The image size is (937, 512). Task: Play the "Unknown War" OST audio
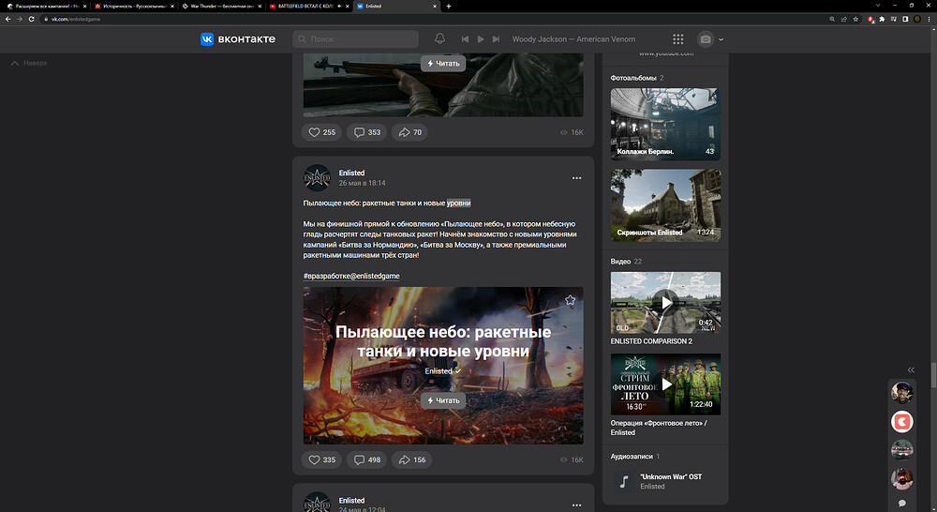point(624,481)
